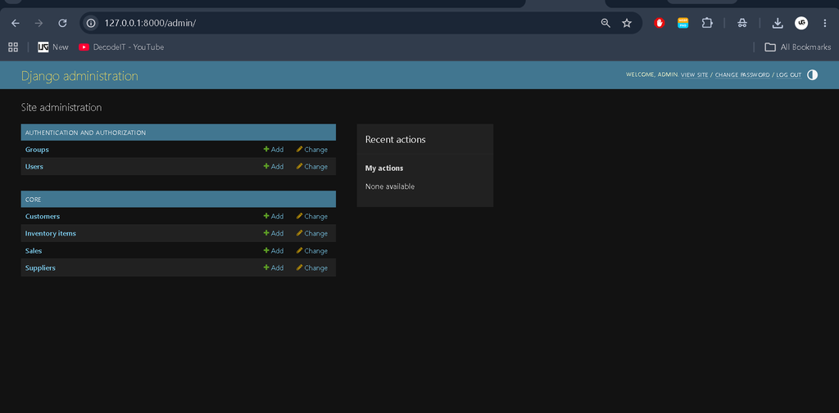Screen dimensions: 839x413
Task: Add a new Inventory item
Action: (274, 233)
